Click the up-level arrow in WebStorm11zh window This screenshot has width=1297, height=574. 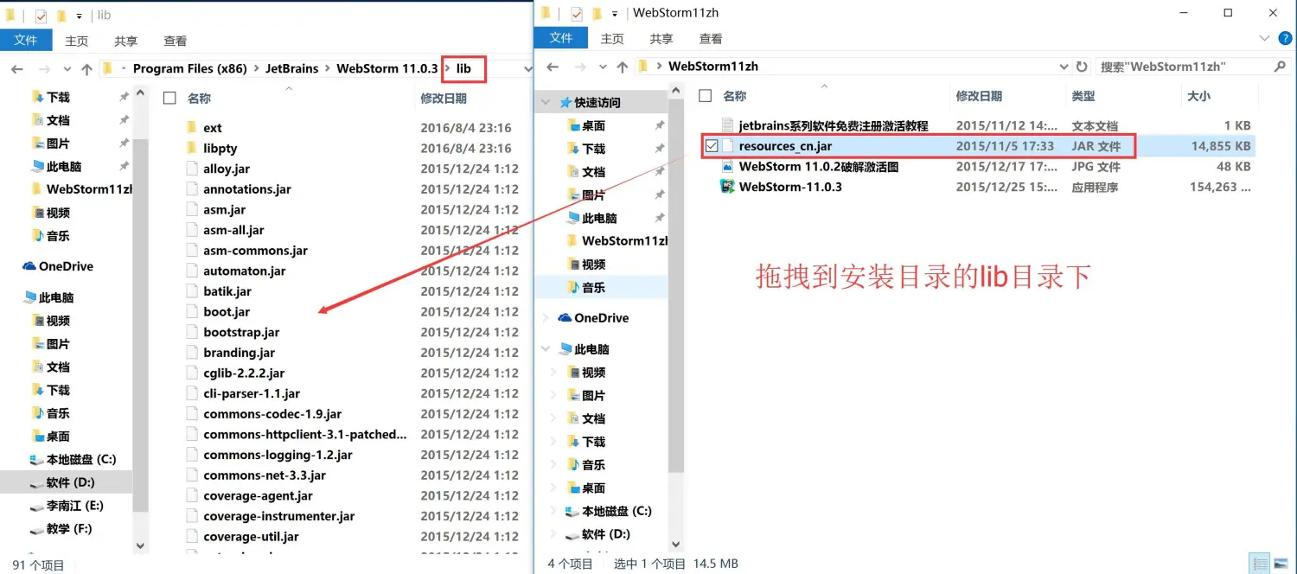(622, 67)
